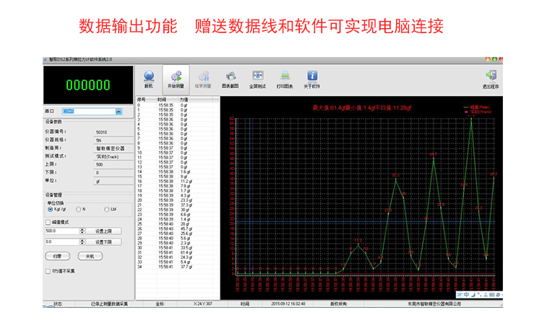
Task: Select the Kgf/gf unit radio button
Action: (x=50, y=210)
